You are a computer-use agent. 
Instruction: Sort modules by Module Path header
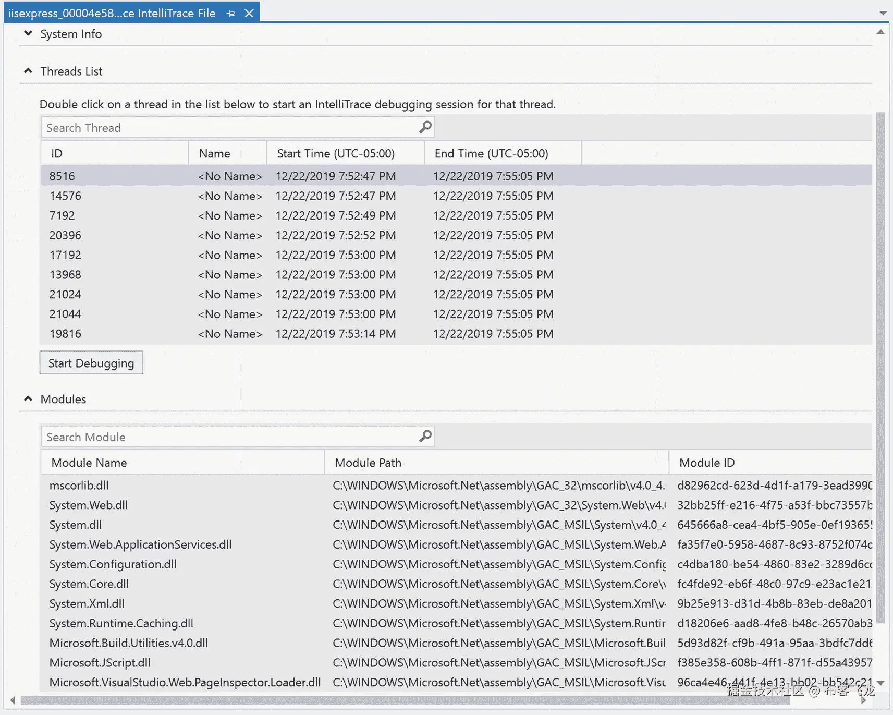[x=496, y=463]
